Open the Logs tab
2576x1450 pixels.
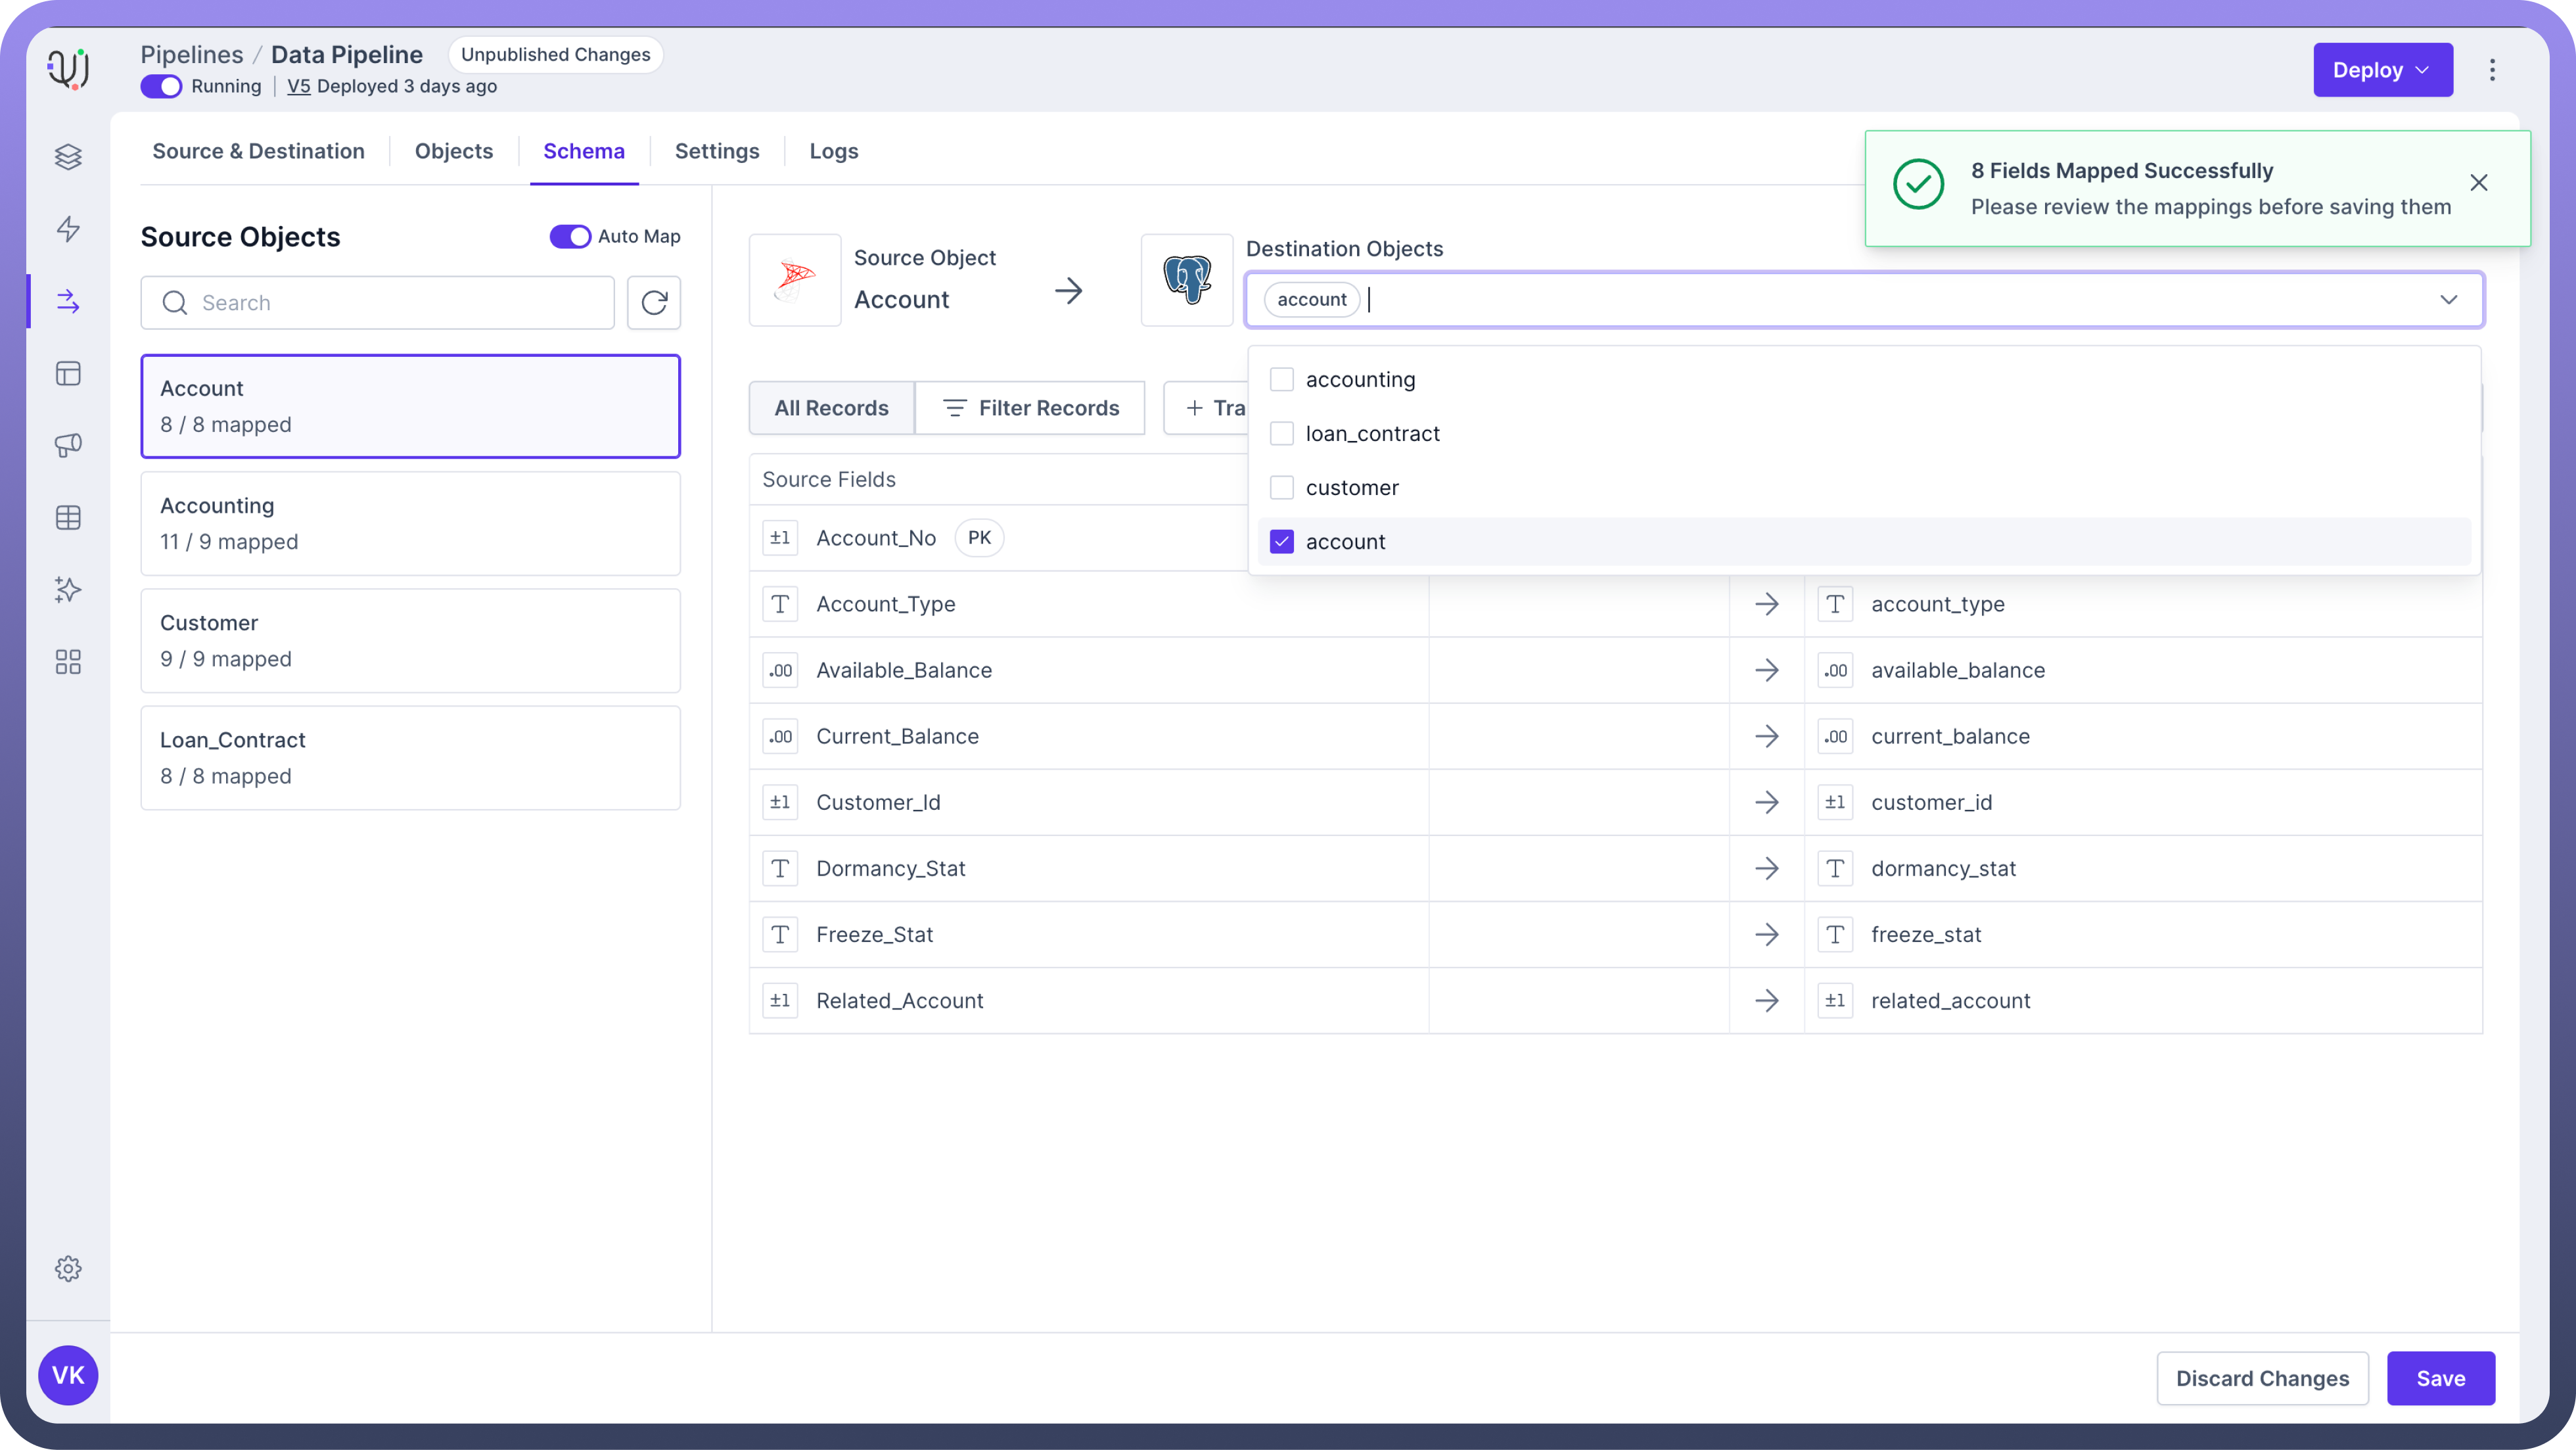(x=833, y=151)
